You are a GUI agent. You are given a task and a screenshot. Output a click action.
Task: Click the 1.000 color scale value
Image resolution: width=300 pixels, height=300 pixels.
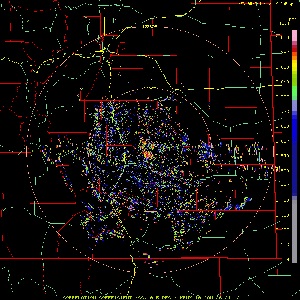click(x=282, y=37)
